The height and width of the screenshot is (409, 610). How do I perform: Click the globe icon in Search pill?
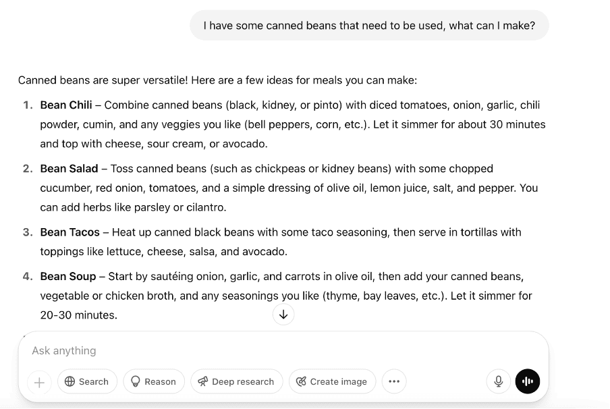point(70,381)
